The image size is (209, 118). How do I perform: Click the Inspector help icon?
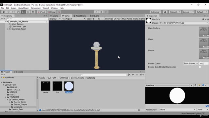[203, 19]
